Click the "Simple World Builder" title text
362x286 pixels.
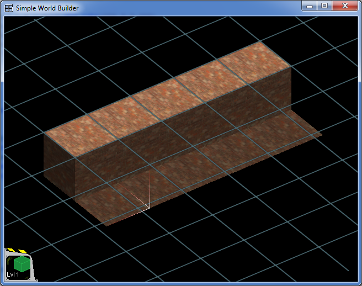[x=47, y=8]
